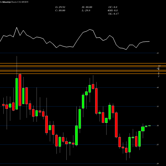This screenshot has width=166, height=166.
Task: Click the 30 price axis label
Action: [158, 125]
